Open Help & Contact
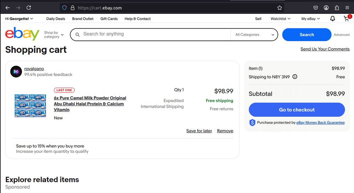This screenshot has width=354, height=193. (137, 19)
